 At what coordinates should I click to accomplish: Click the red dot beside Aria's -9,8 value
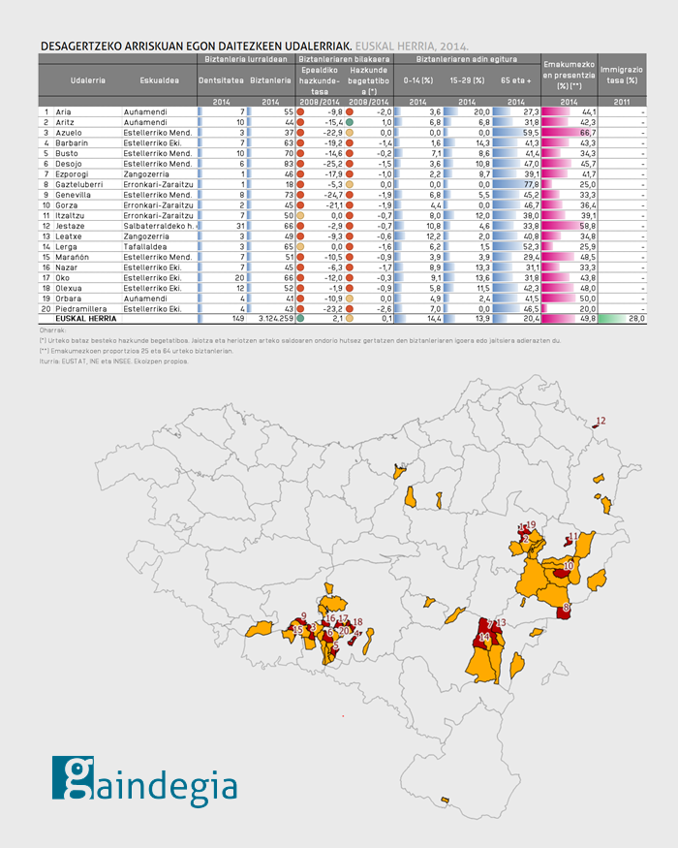pos(300,113)
